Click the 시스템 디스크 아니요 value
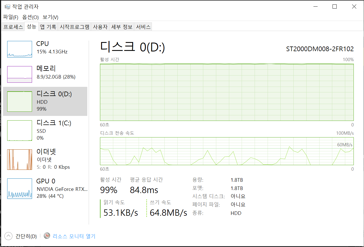 point(238,196)
